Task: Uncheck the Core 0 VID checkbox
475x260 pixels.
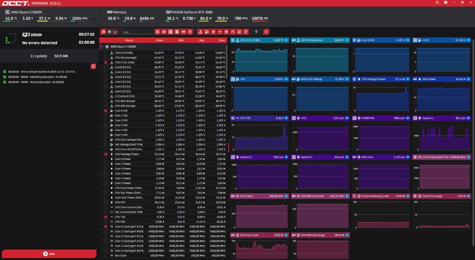Action: click(106, 111)
